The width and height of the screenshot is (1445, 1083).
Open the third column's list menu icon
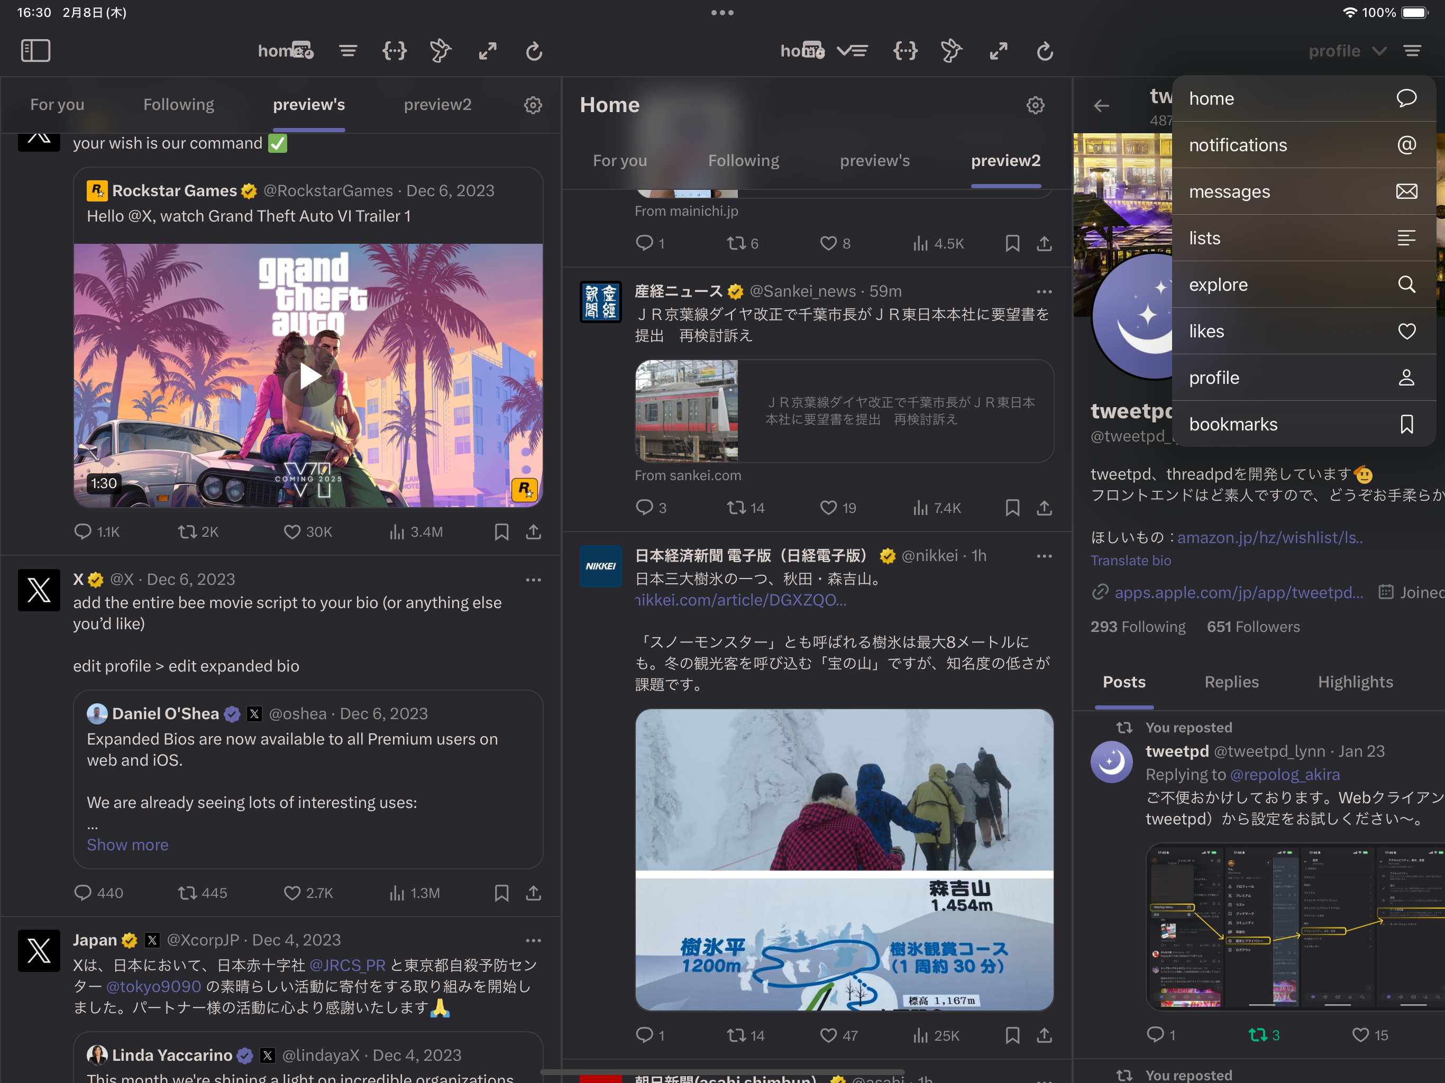coord(1412,50)
